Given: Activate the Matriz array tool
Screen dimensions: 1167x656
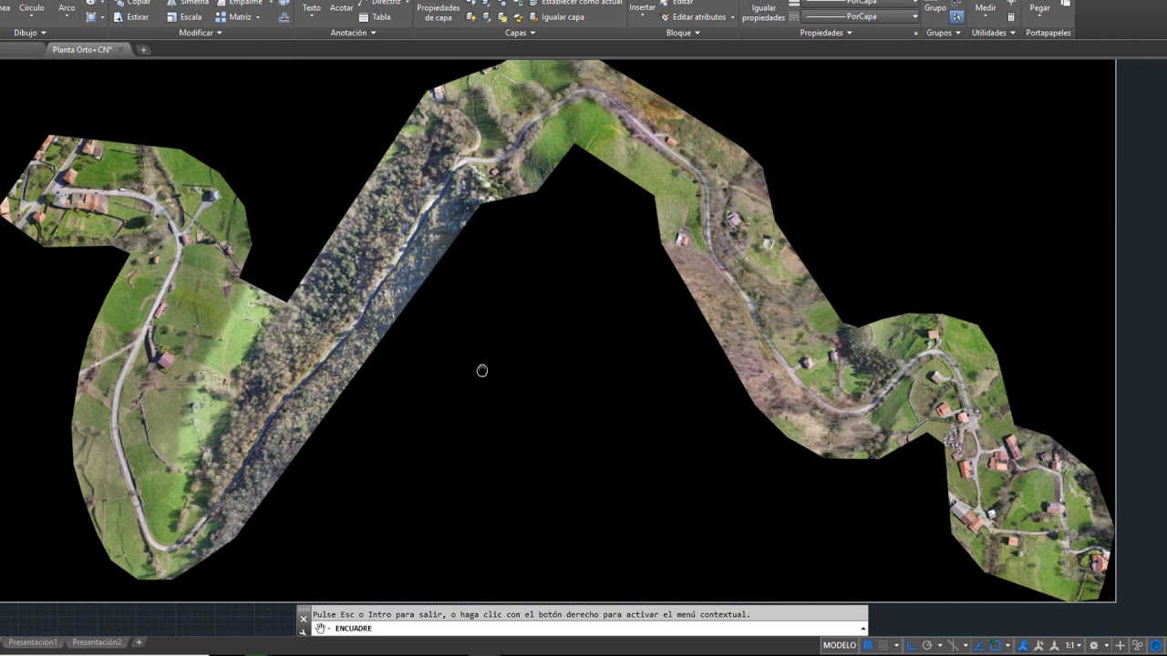Looking at the screenshot, I should [233, 17].
